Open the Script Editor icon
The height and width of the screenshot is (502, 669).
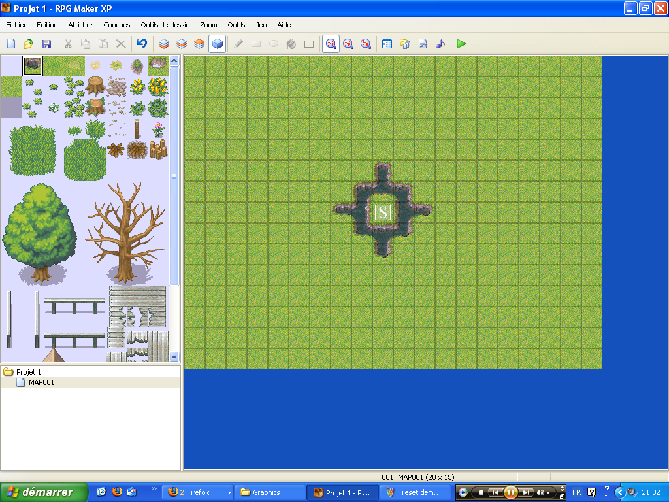click(423, 44)
